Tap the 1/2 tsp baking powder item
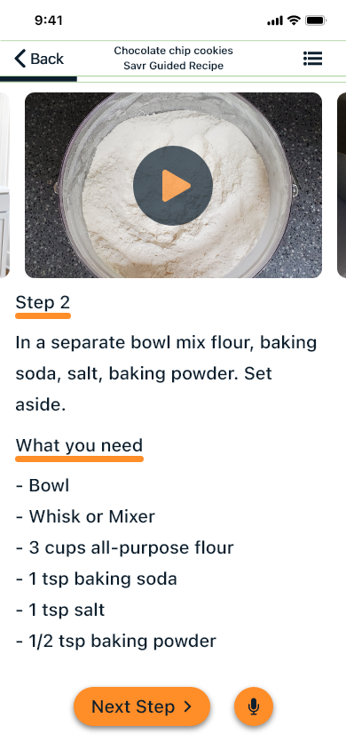 click(116, 641)
